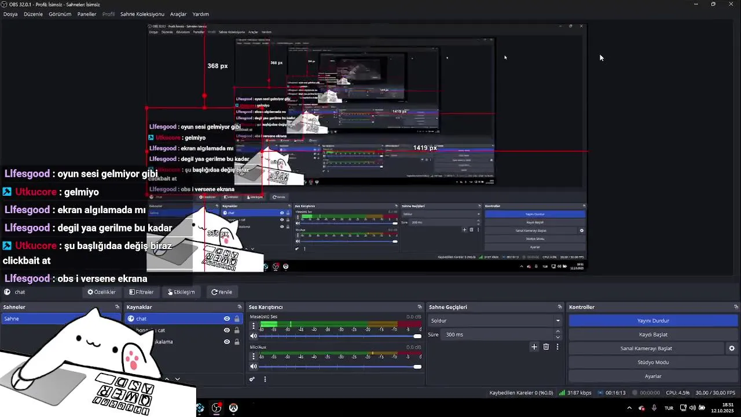741x417 pixels.
Task: Open the taskbar clock 18:51
Action: [723, 408]
